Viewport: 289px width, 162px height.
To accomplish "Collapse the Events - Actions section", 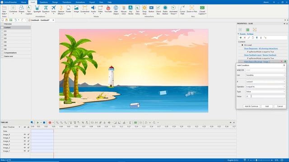I will point(238,34).
